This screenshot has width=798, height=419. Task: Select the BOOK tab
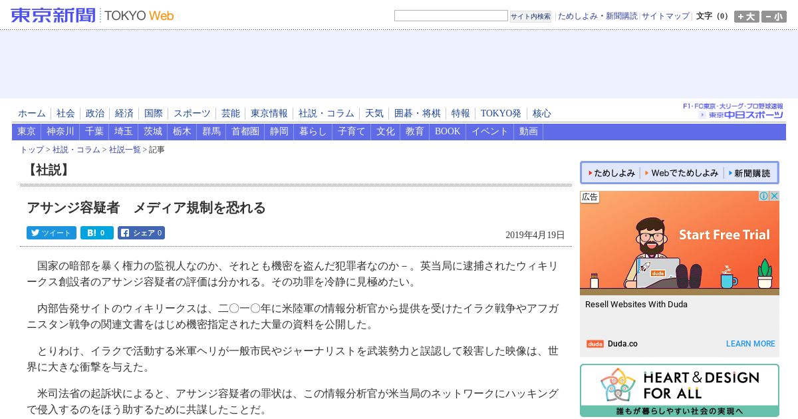click(448, 132)
